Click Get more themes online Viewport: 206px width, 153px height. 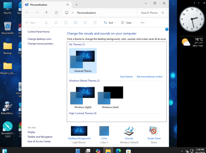point(149,76)
